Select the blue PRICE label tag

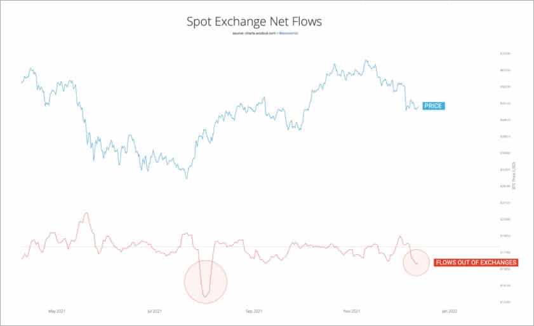pos(434,105)
